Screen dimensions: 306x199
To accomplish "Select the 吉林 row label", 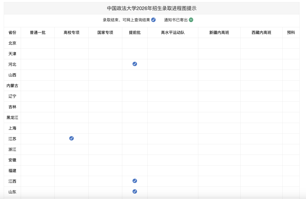I will click(12, 107).
